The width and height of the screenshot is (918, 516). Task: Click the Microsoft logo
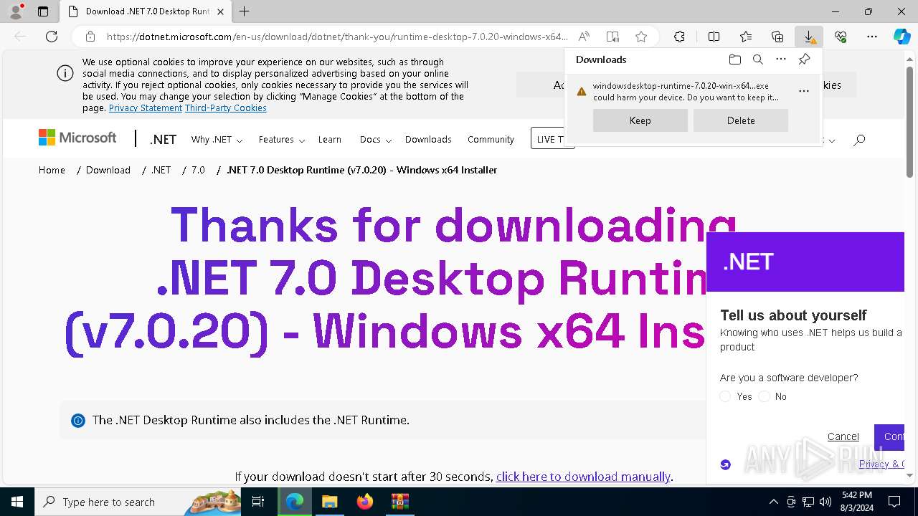pos(77,138)
